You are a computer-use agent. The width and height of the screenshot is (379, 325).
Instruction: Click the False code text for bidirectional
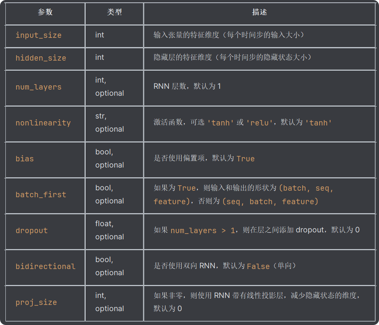(258, 266)
